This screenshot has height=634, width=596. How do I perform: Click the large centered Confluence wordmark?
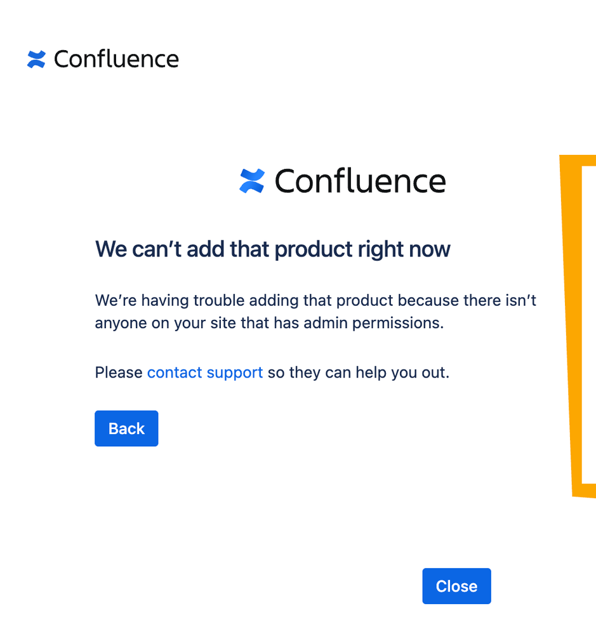tap(361, 181)
